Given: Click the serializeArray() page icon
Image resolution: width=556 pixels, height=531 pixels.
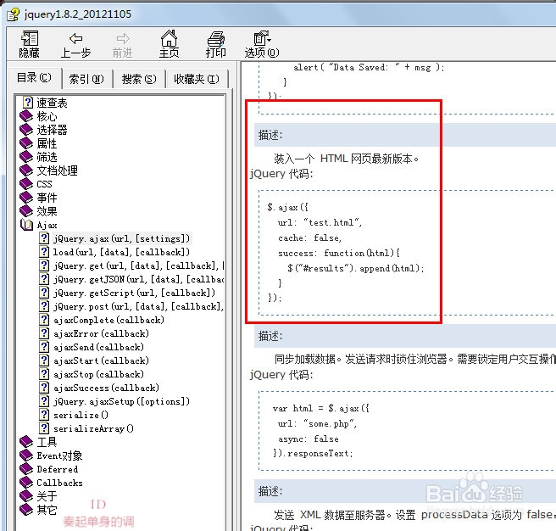Looking at the screenshot, I should click(43, 428).
